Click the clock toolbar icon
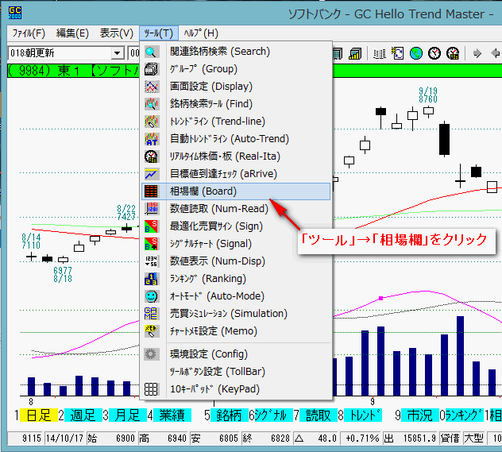Screen dimensions: 502x452 tap(434, 53)
